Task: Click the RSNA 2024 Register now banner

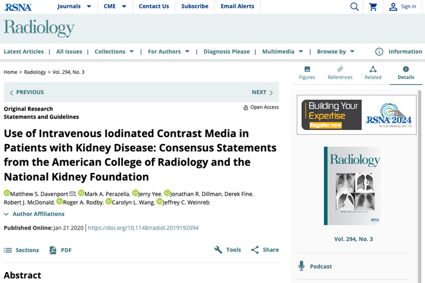Action: pyautogui.click(x=357, y=115)
